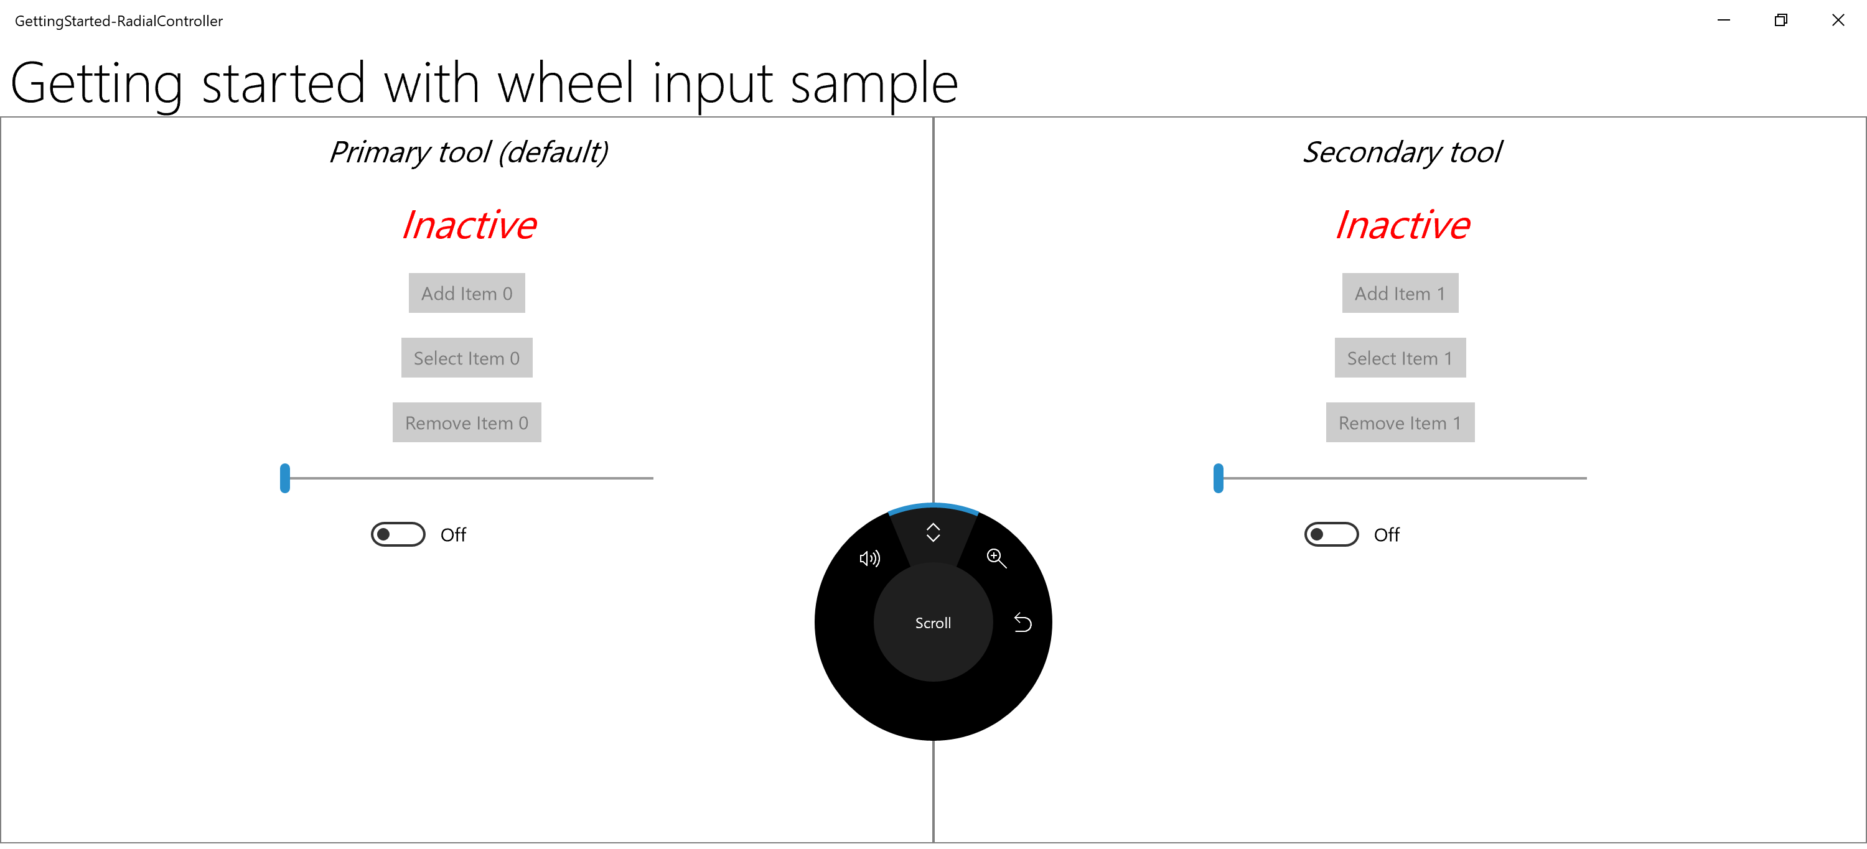Click the Remove Item 1 button
Viewport: 1867px width, 849px height.
point(1399,423)
